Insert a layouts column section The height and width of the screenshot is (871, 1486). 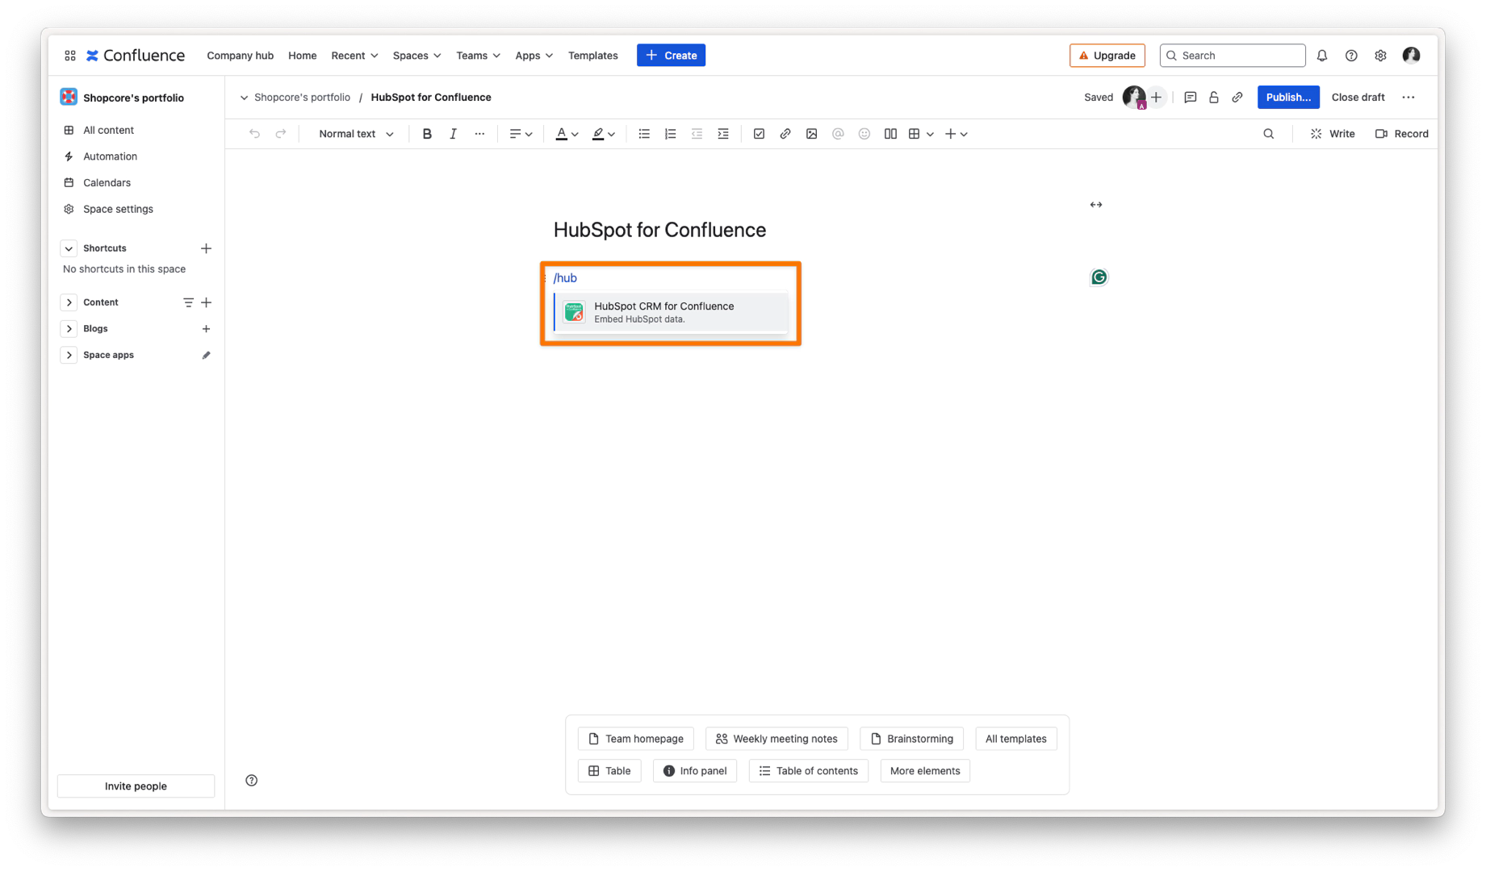(890, 134)
